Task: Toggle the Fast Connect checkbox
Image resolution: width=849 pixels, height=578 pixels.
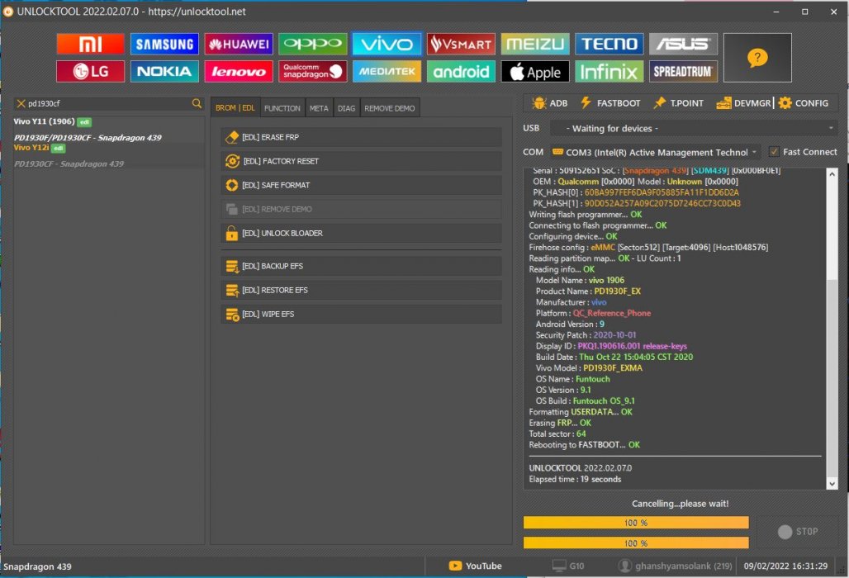Action: (774, 152)
